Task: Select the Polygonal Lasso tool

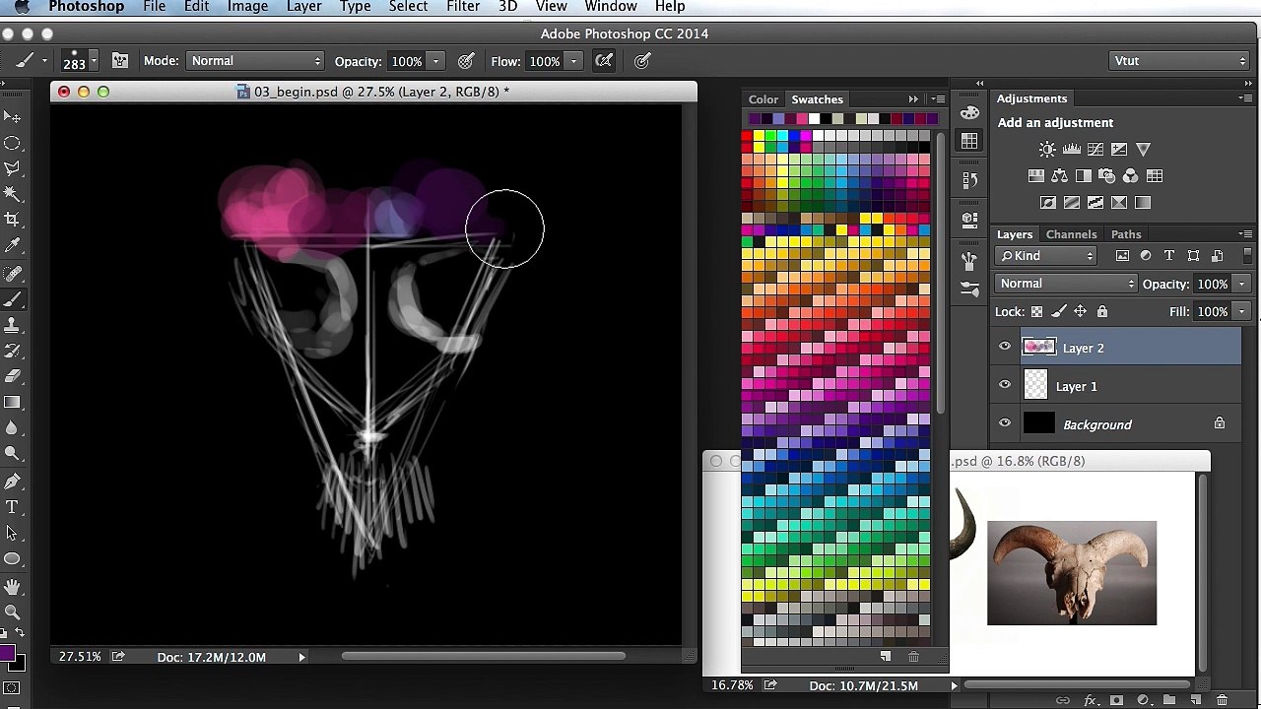Action: pos(12,168)
